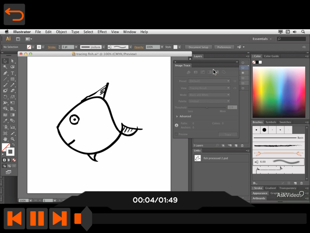Screen dimensions: 310x233
Task: Set paint mode to Color in toolbox
Action: pyautogui.click(x=4, y=160)
